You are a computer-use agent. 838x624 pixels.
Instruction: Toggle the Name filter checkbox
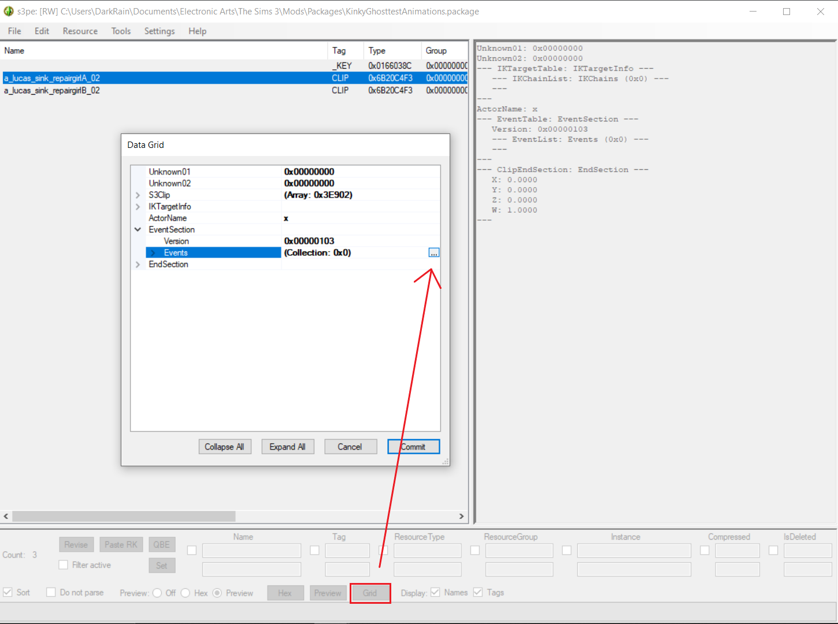coord(192,550)
